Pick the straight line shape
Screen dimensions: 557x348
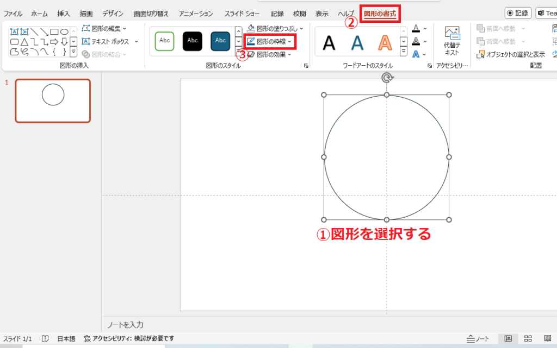34,32
